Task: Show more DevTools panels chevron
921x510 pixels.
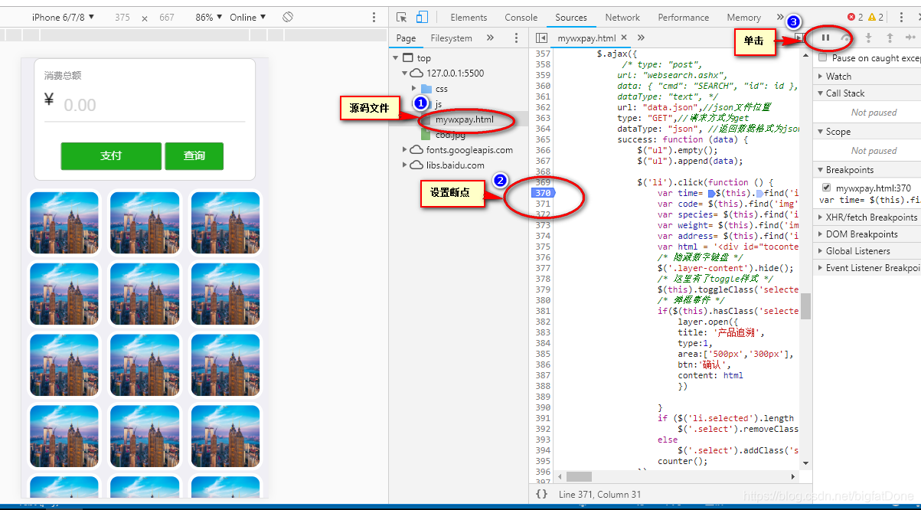Action: coord(779,17)
